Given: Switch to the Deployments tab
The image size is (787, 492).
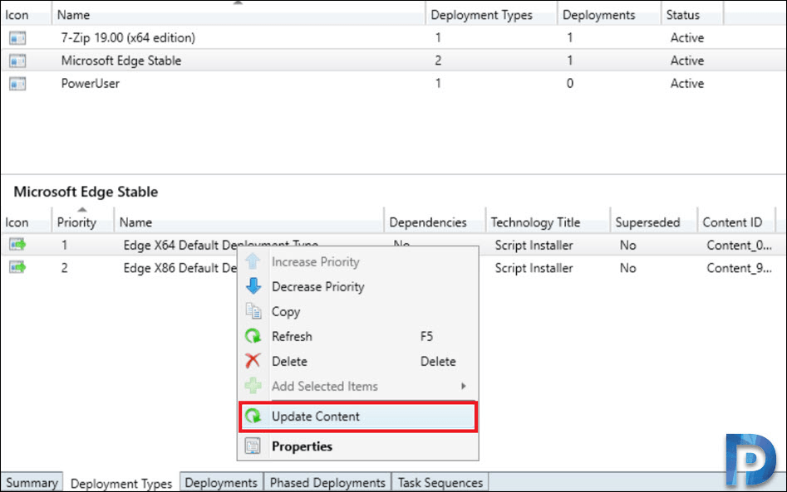Looking at the screenshot, I should point(221,482).
